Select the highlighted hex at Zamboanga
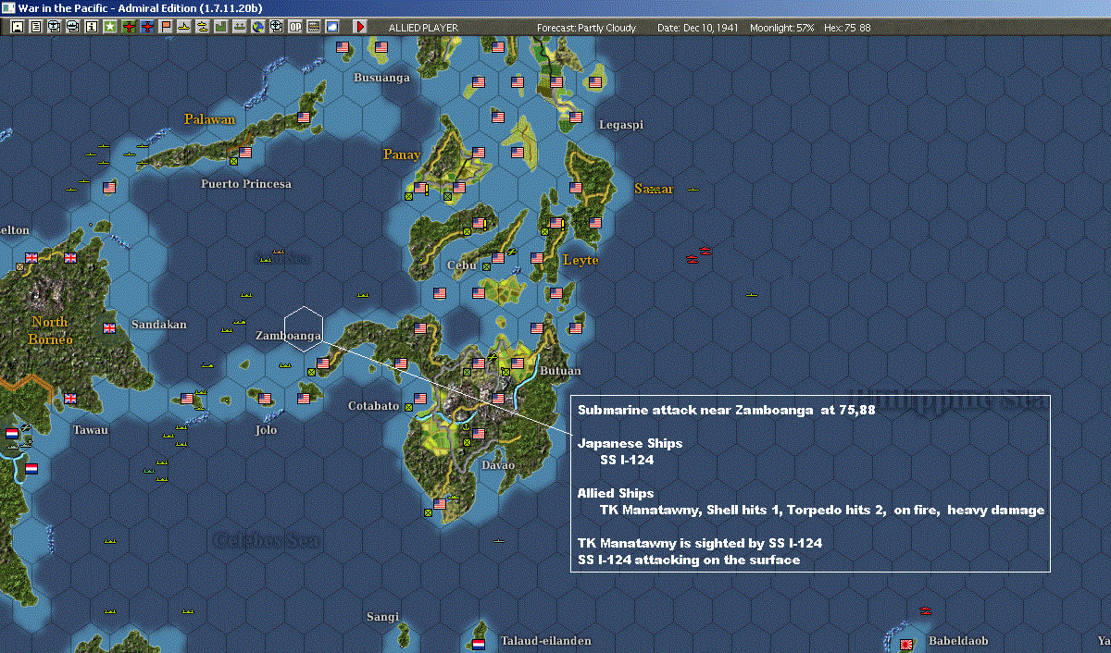 point(303,329)
